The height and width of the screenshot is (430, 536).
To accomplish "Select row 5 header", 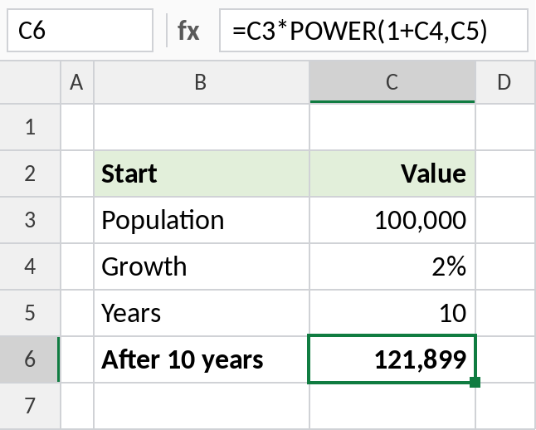I will point(30,313).
